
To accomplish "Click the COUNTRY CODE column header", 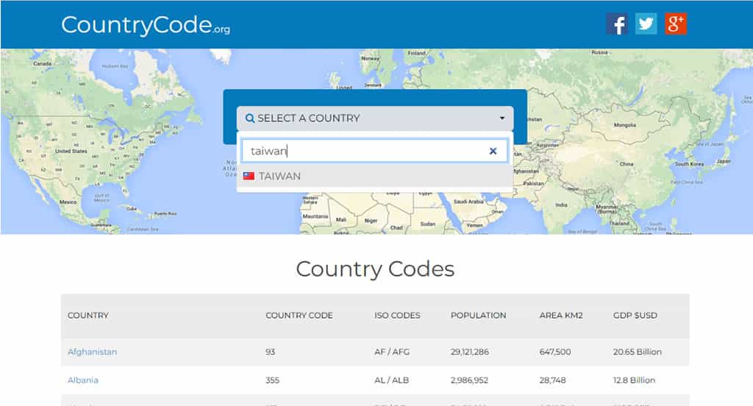I will tap(299, 316).
